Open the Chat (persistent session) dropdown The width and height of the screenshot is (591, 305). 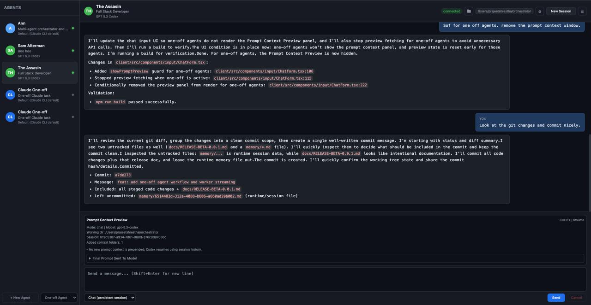click(x=110, y=298)
